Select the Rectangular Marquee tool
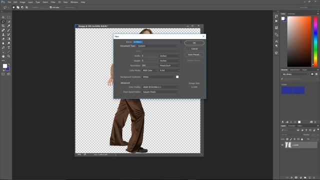This screenshot has width=320, height=180. (8, 17)
